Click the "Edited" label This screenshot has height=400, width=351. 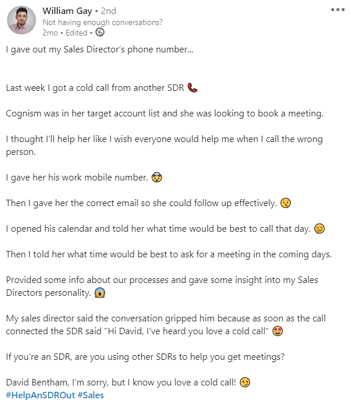pos(77,33)
